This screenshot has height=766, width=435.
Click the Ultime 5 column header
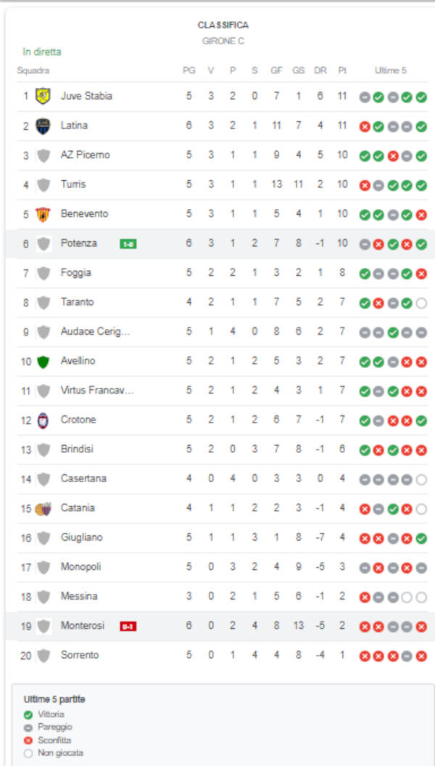[x=391, y=70]
